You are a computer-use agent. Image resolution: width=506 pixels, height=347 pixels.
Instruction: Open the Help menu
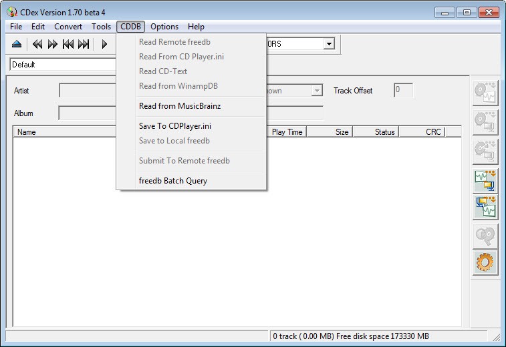pos(196,27)
